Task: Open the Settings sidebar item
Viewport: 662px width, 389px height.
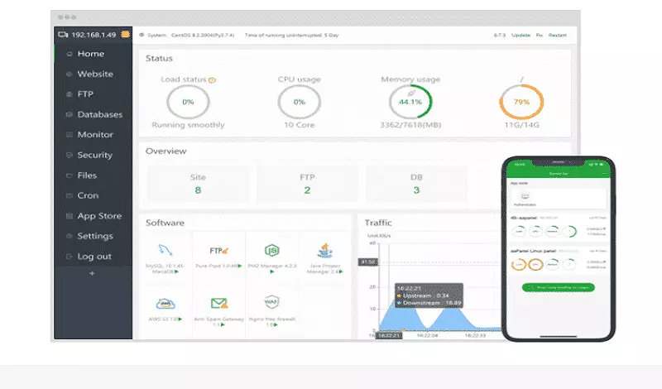Action: [x=94, y=236]
